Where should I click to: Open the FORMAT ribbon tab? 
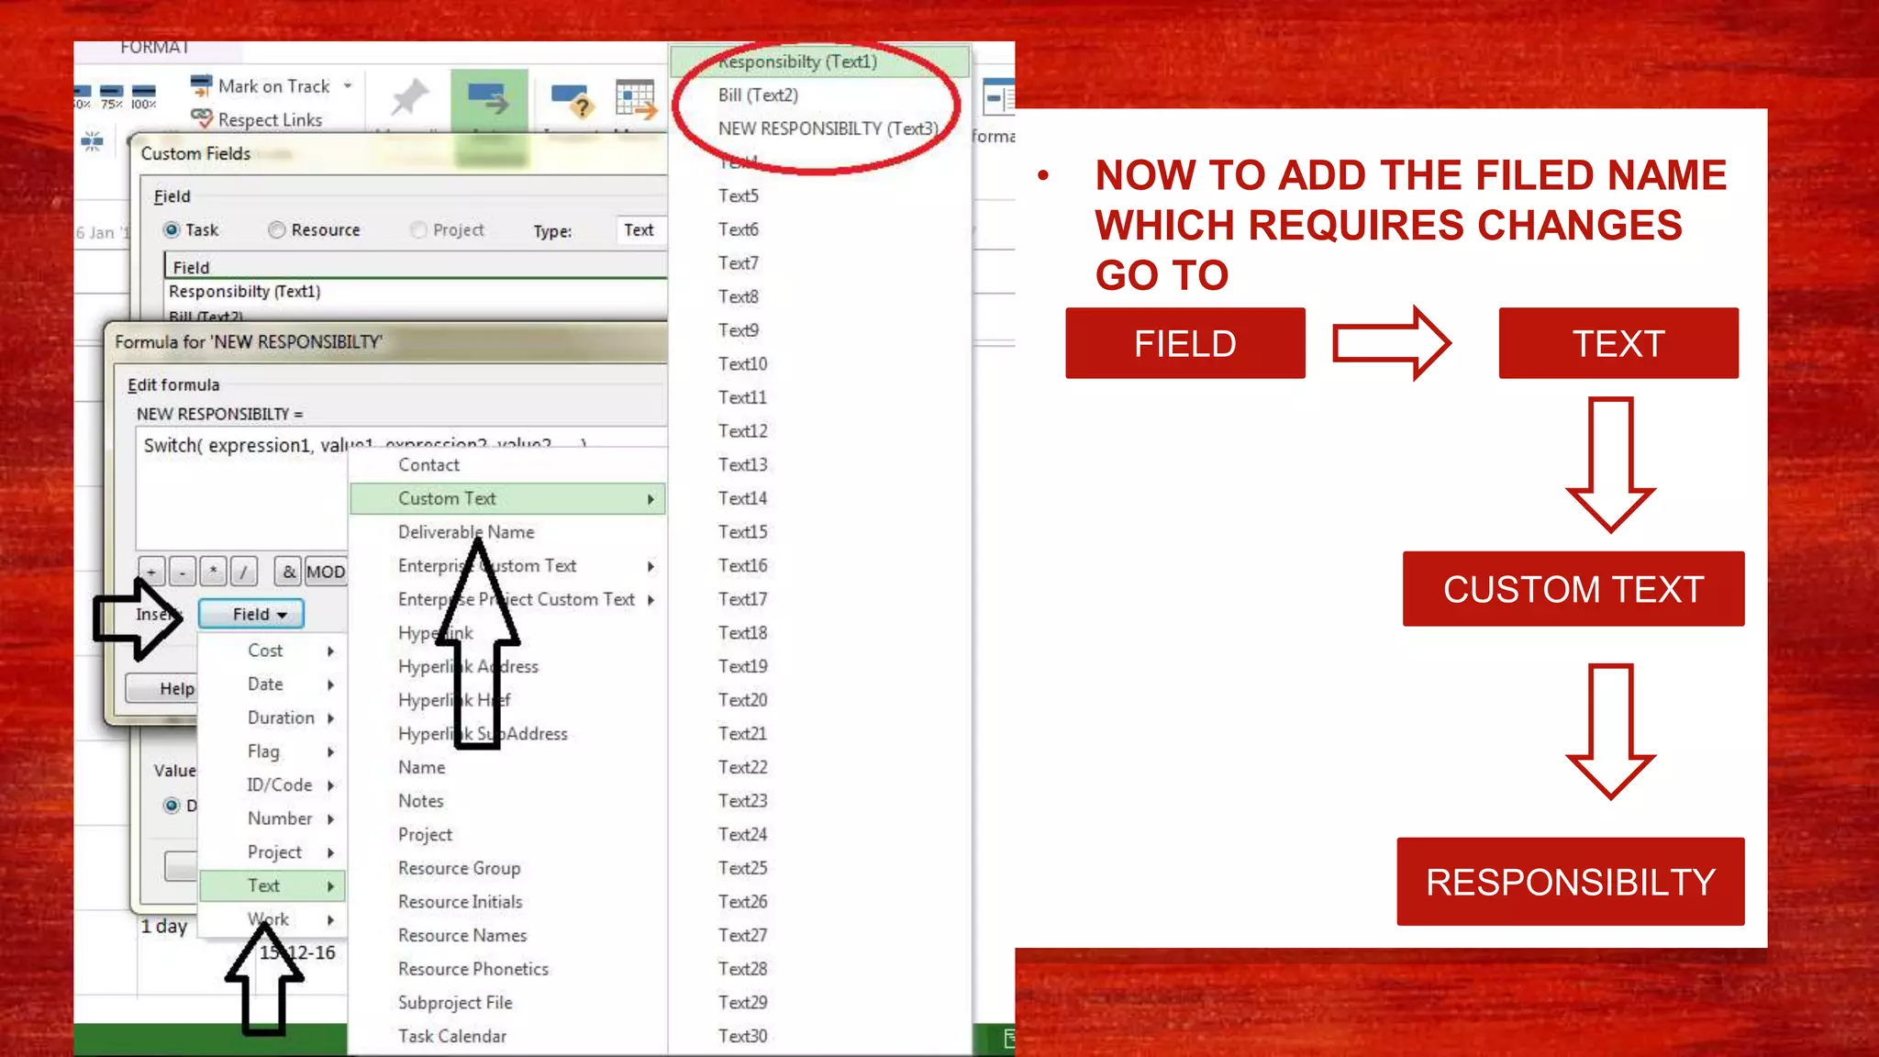click(x=154, y=48)
